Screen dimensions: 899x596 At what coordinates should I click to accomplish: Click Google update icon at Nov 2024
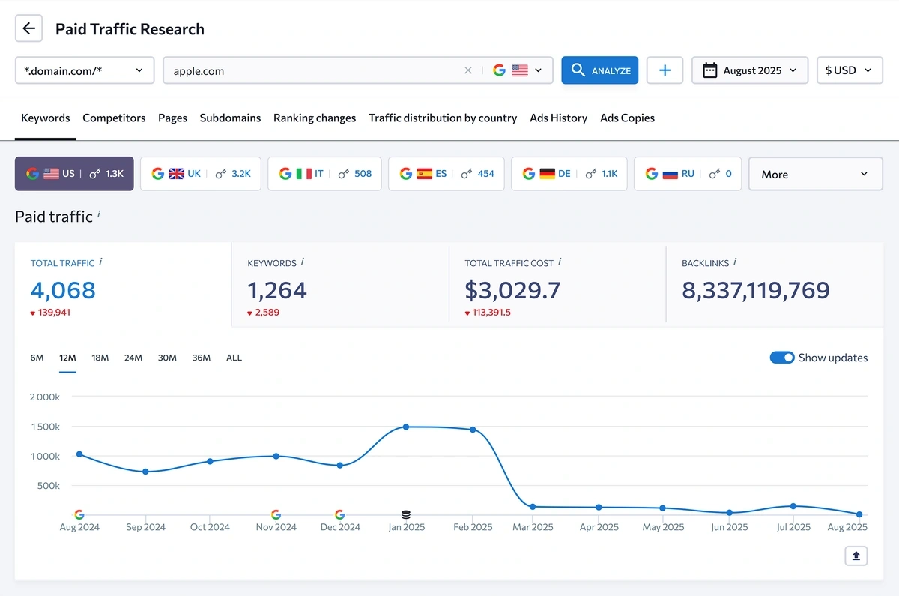(x=276, y=514)
